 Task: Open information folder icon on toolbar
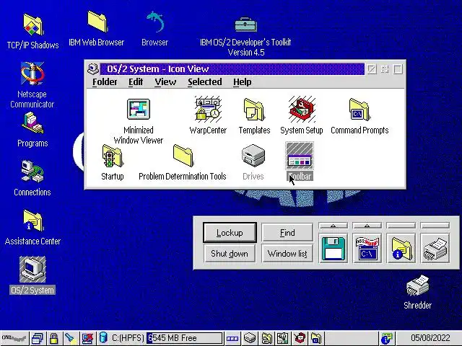pyautogui.click(x=401, y=249)
